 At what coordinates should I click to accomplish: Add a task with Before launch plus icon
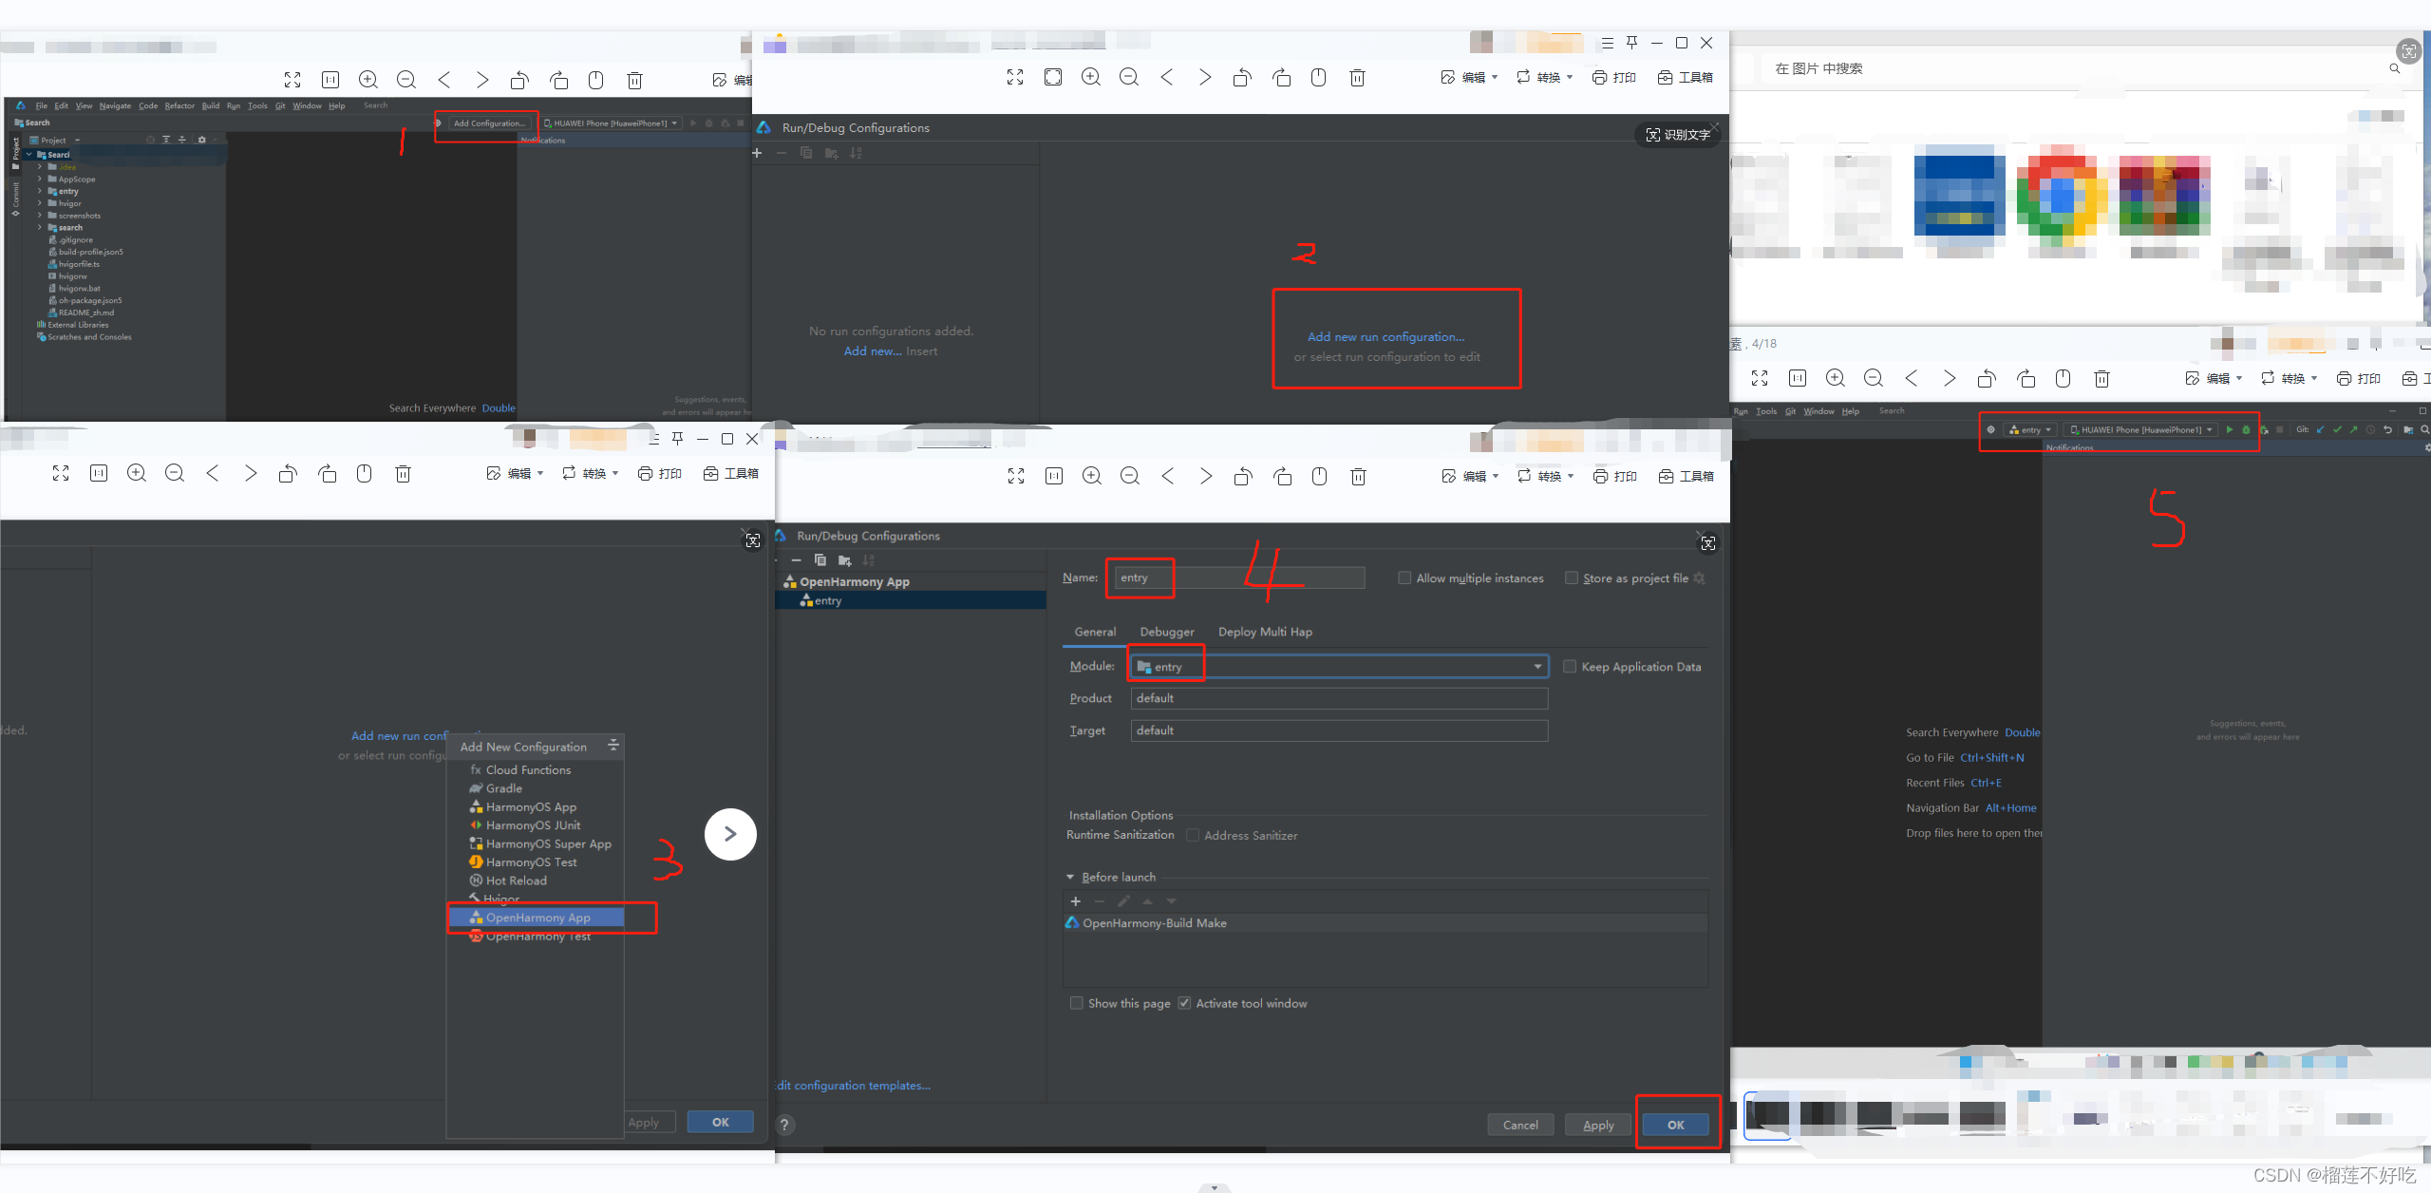(1076, 901)
